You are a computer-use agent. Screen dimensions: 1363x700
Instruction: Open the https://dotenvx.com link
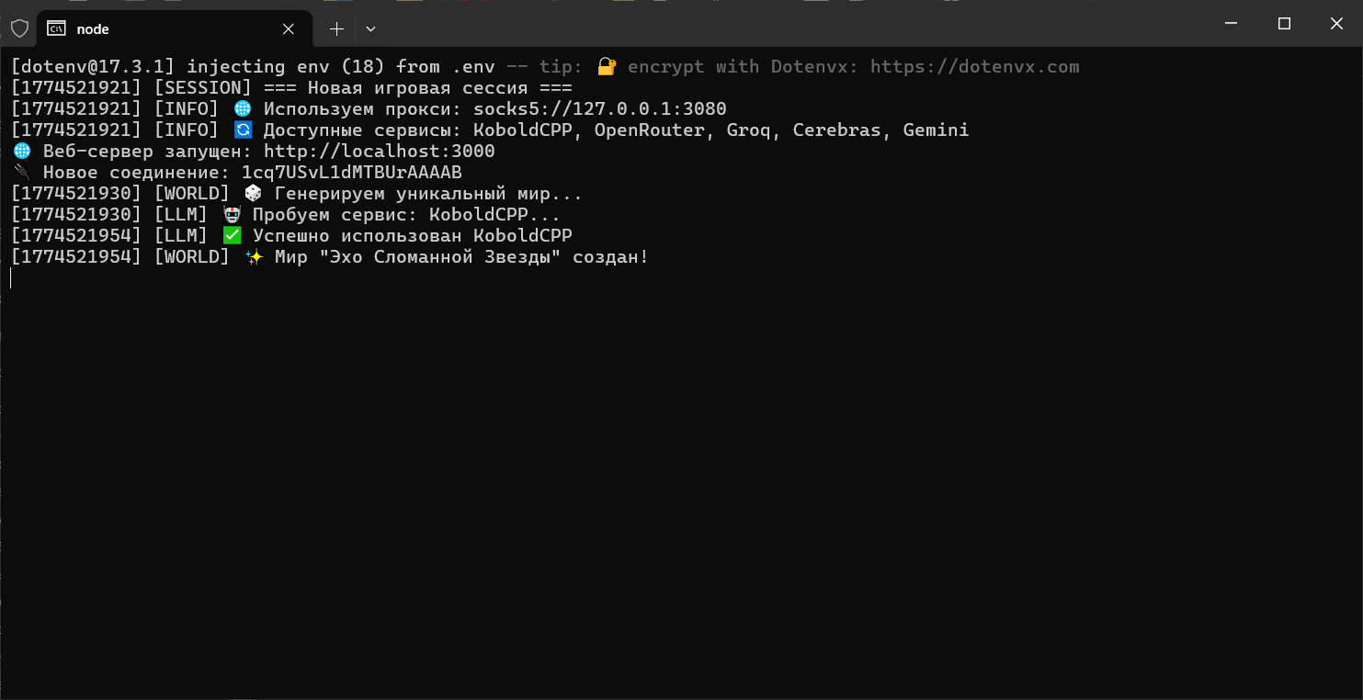tap(974, 66)
